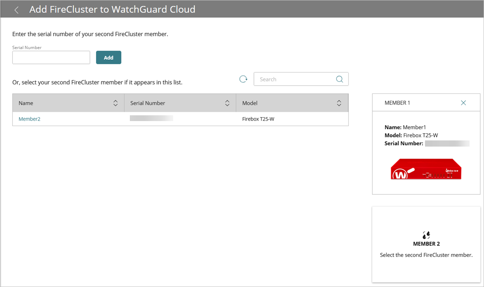Toggle the Serial Number column sort chevrons
This screenshot has height=287, width=484.
click(227, 103)
